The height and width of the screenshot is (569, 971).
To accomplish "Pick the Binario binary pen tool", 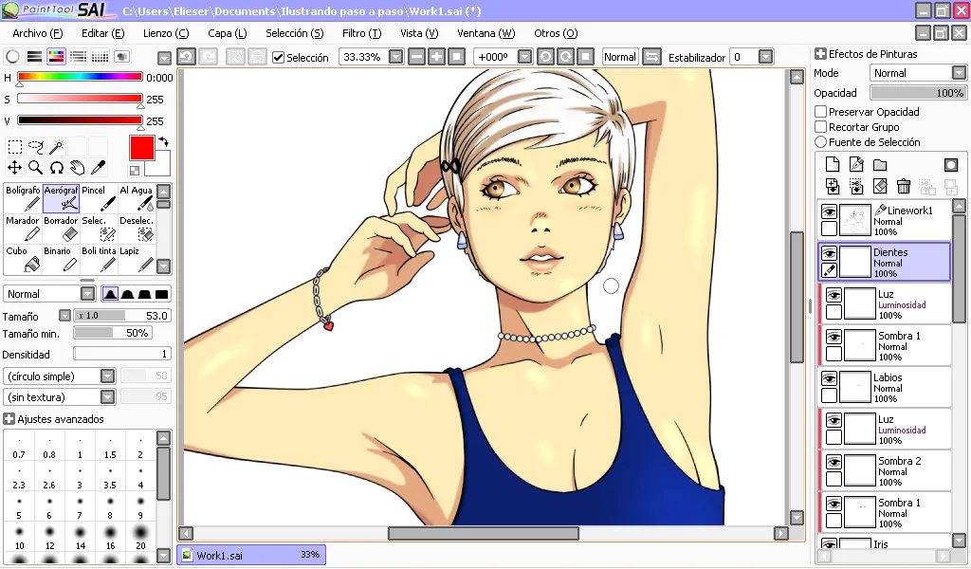I will click(61, 259).
